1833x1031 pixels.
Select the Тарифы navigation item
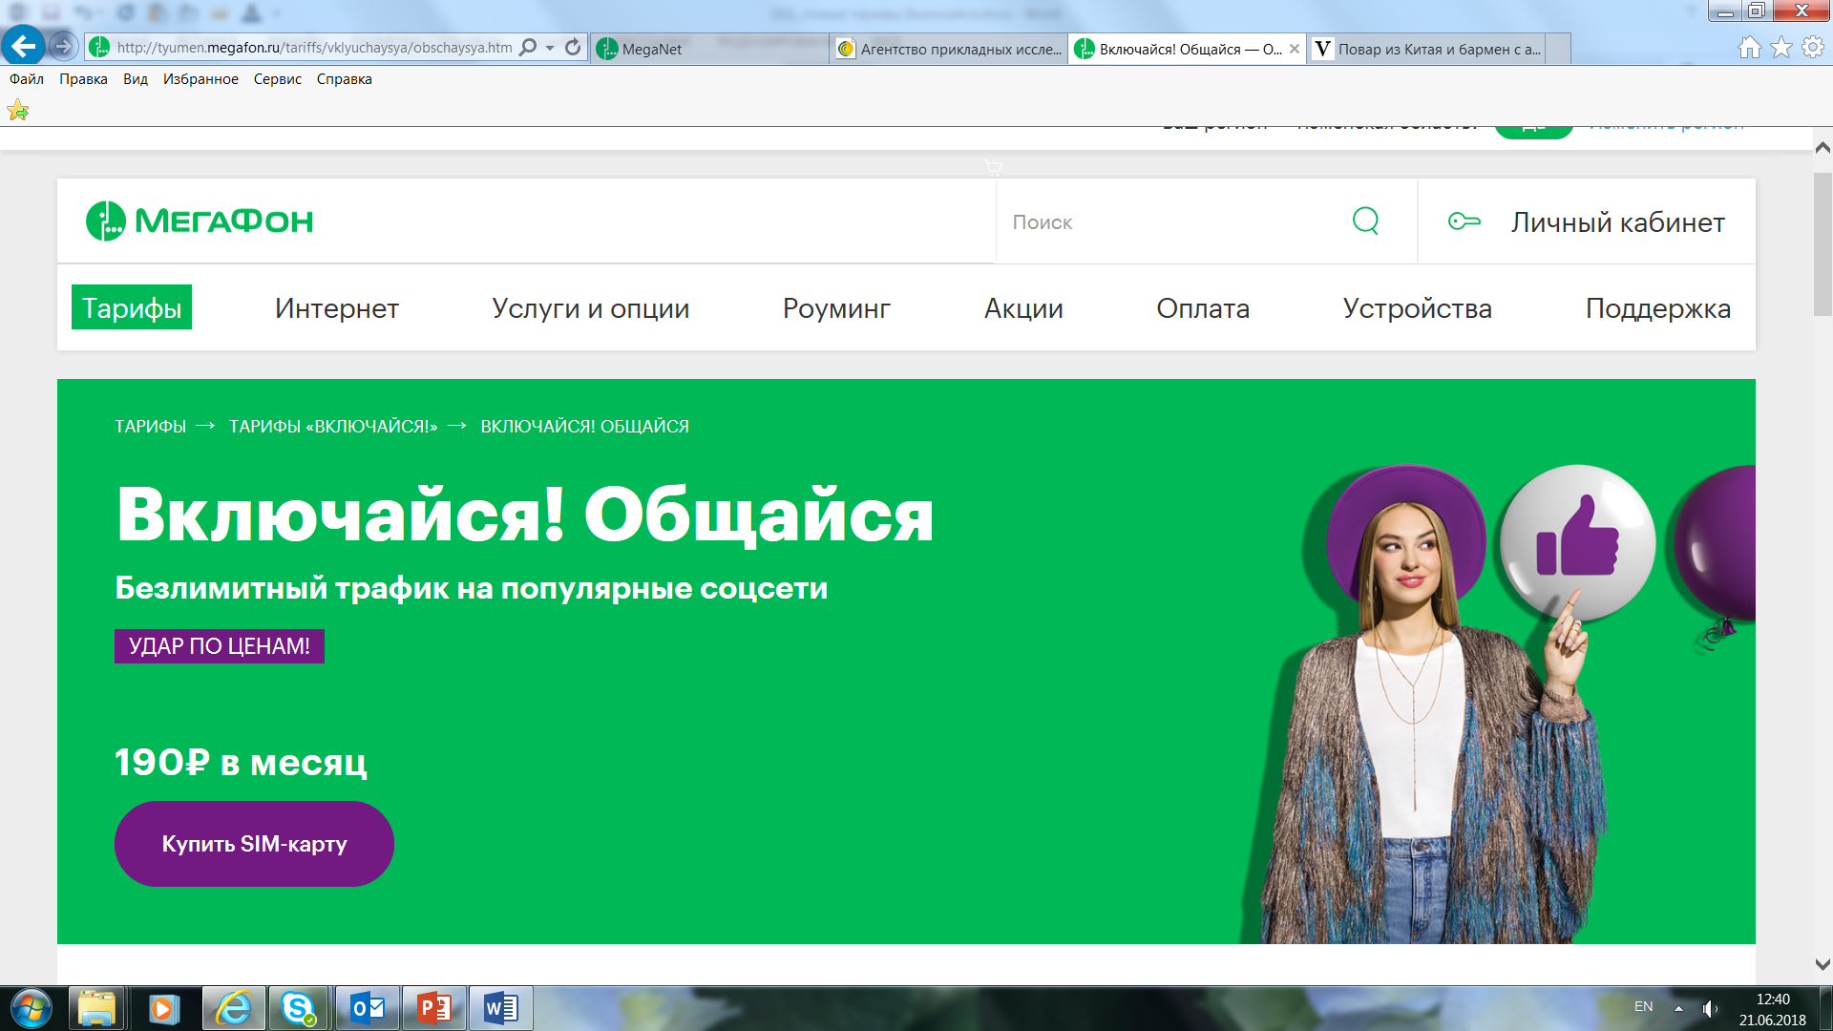coord(132,307)
